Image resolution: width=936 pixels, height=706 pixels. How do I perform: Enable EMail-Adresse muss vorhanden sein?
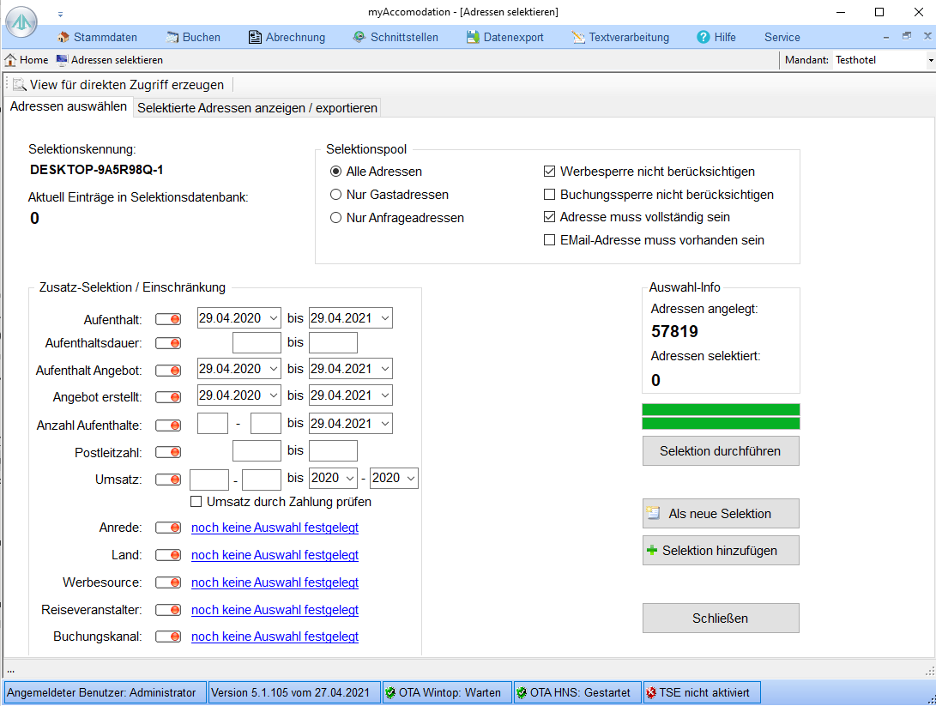(x=550, y=240)
